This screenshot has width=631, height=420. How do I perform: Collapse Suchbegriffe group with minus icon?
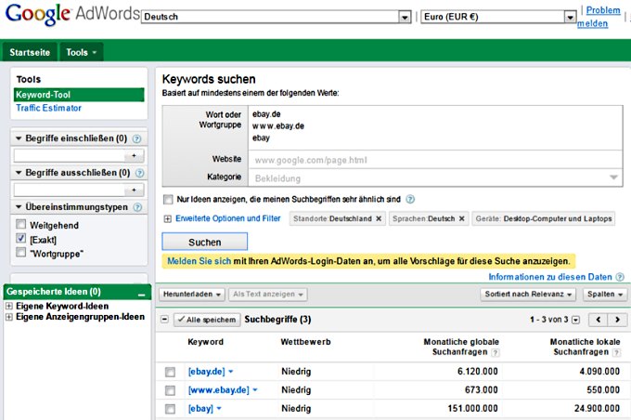164,320
